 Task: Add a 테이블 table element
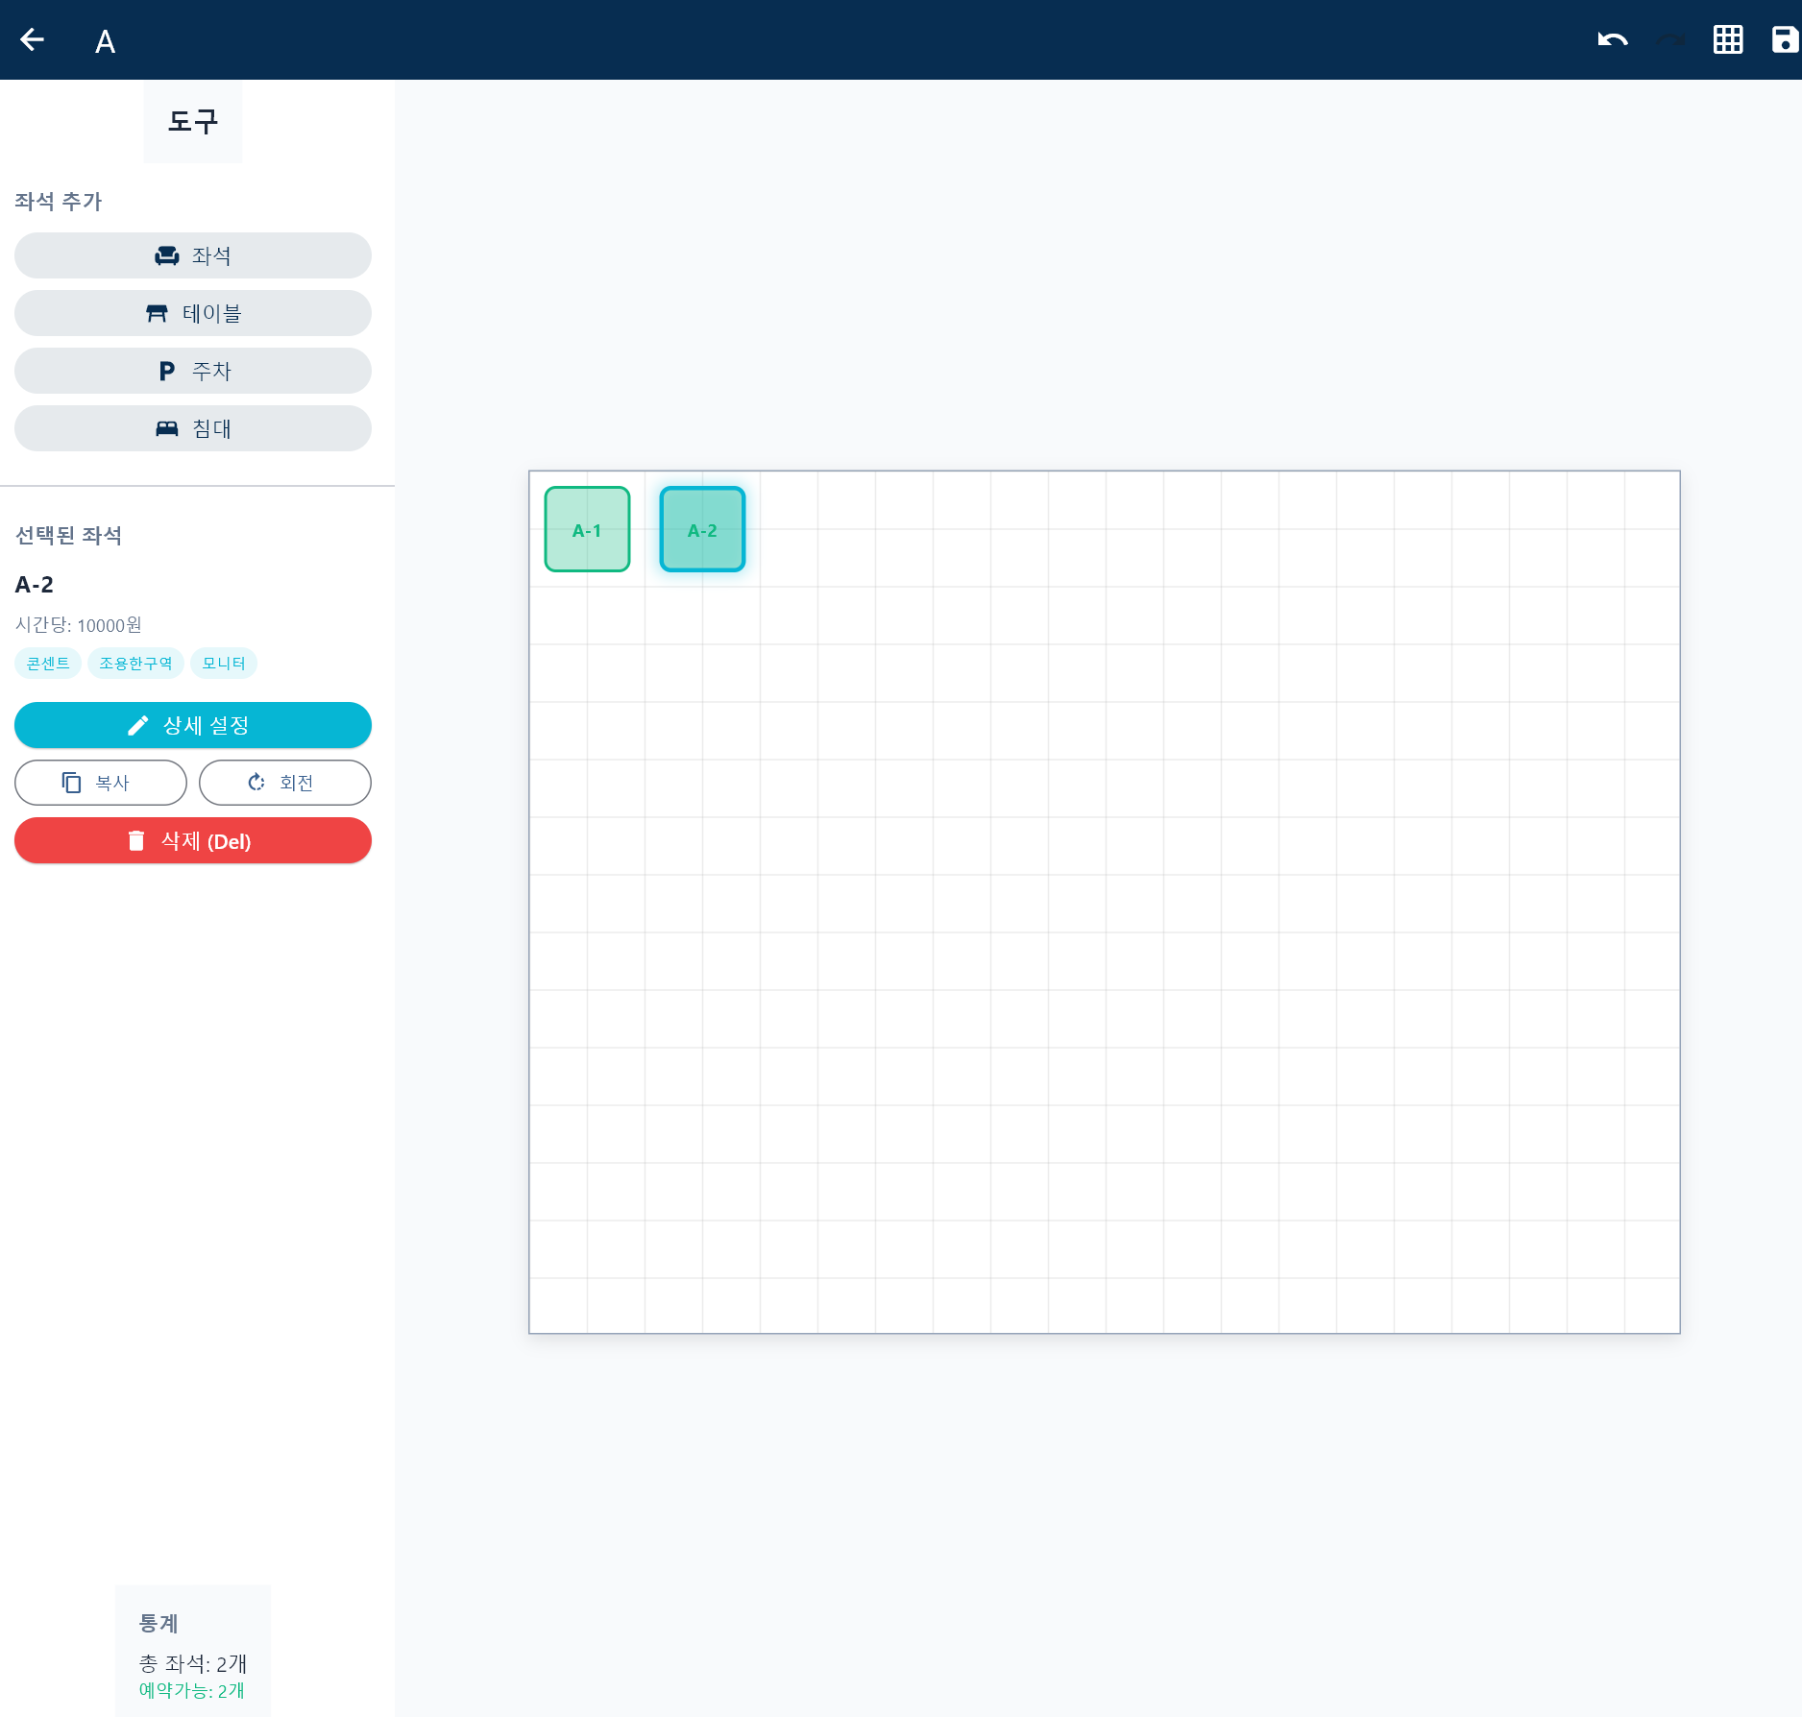193,313
